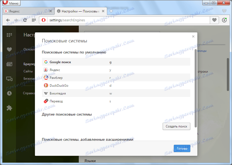
Task: Open Bookmarks heart in the sidebar
Action: point(9,49)
